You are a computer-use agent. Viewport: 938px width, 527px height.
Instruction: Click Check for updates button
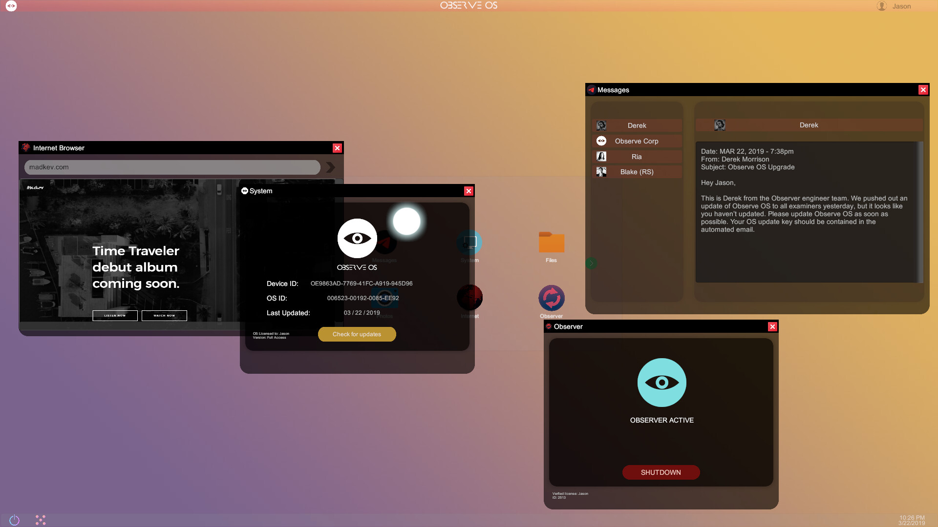(357, 334)
